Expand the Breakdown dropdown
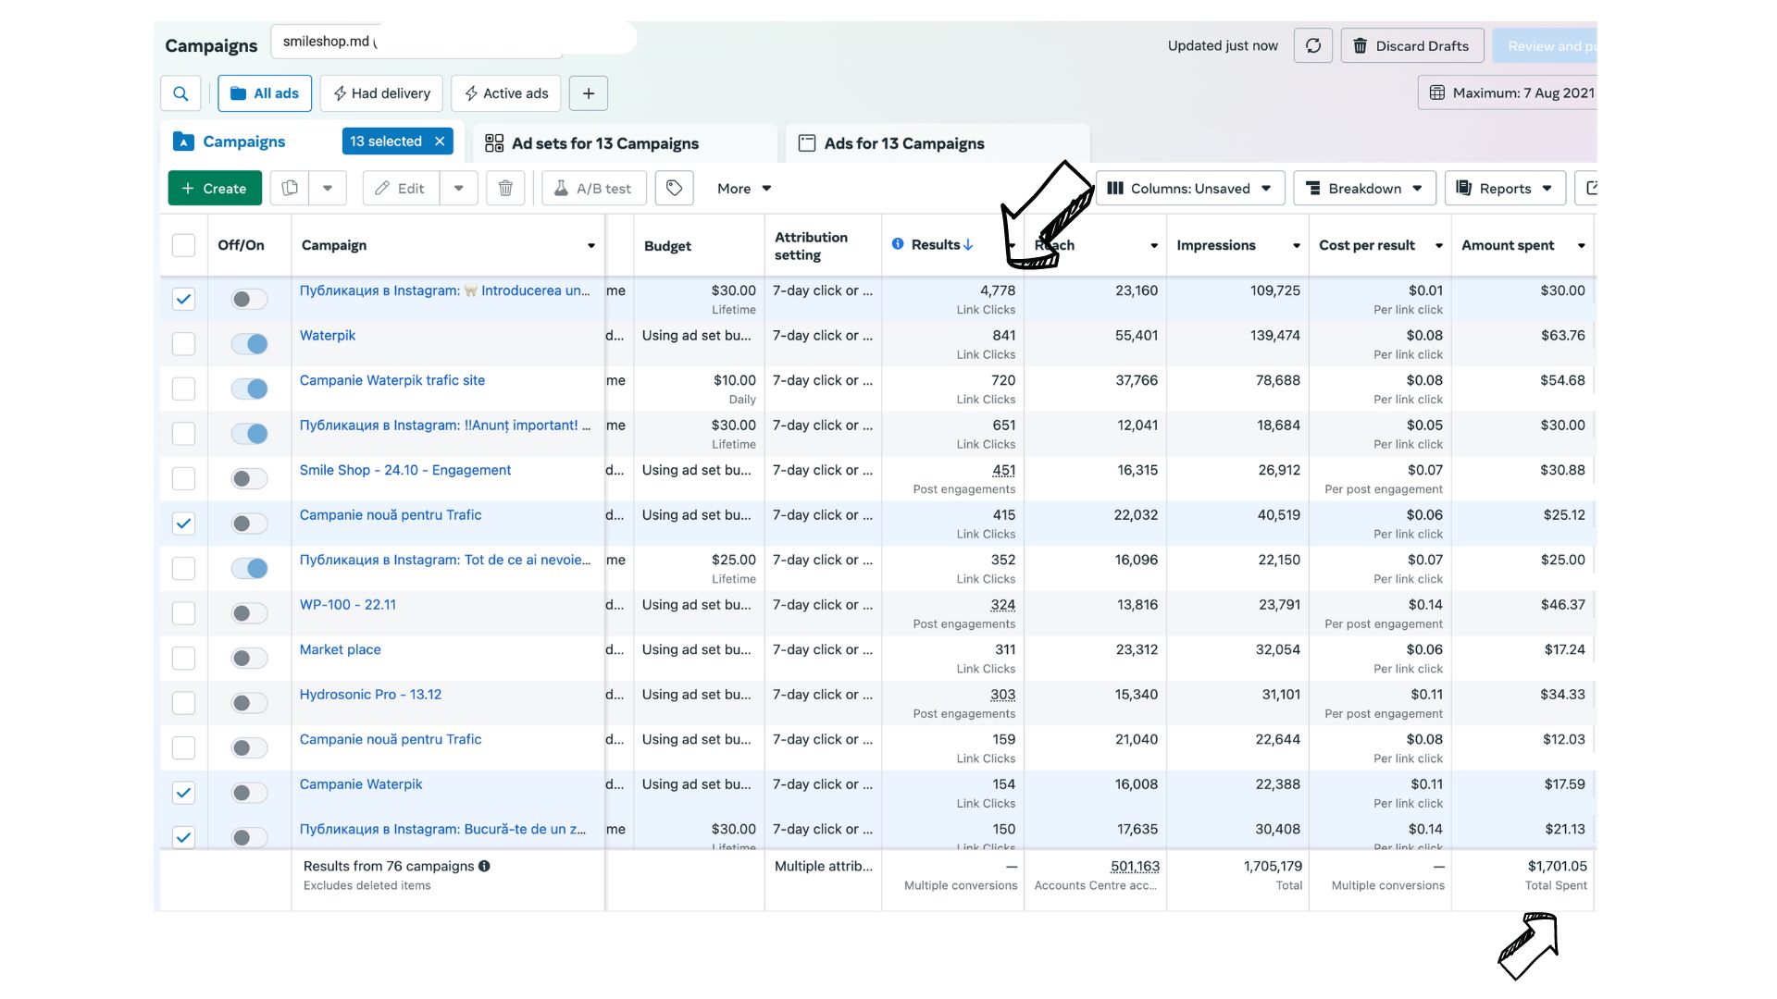This screenshot has height=999, width=1777. (1364, 189)
